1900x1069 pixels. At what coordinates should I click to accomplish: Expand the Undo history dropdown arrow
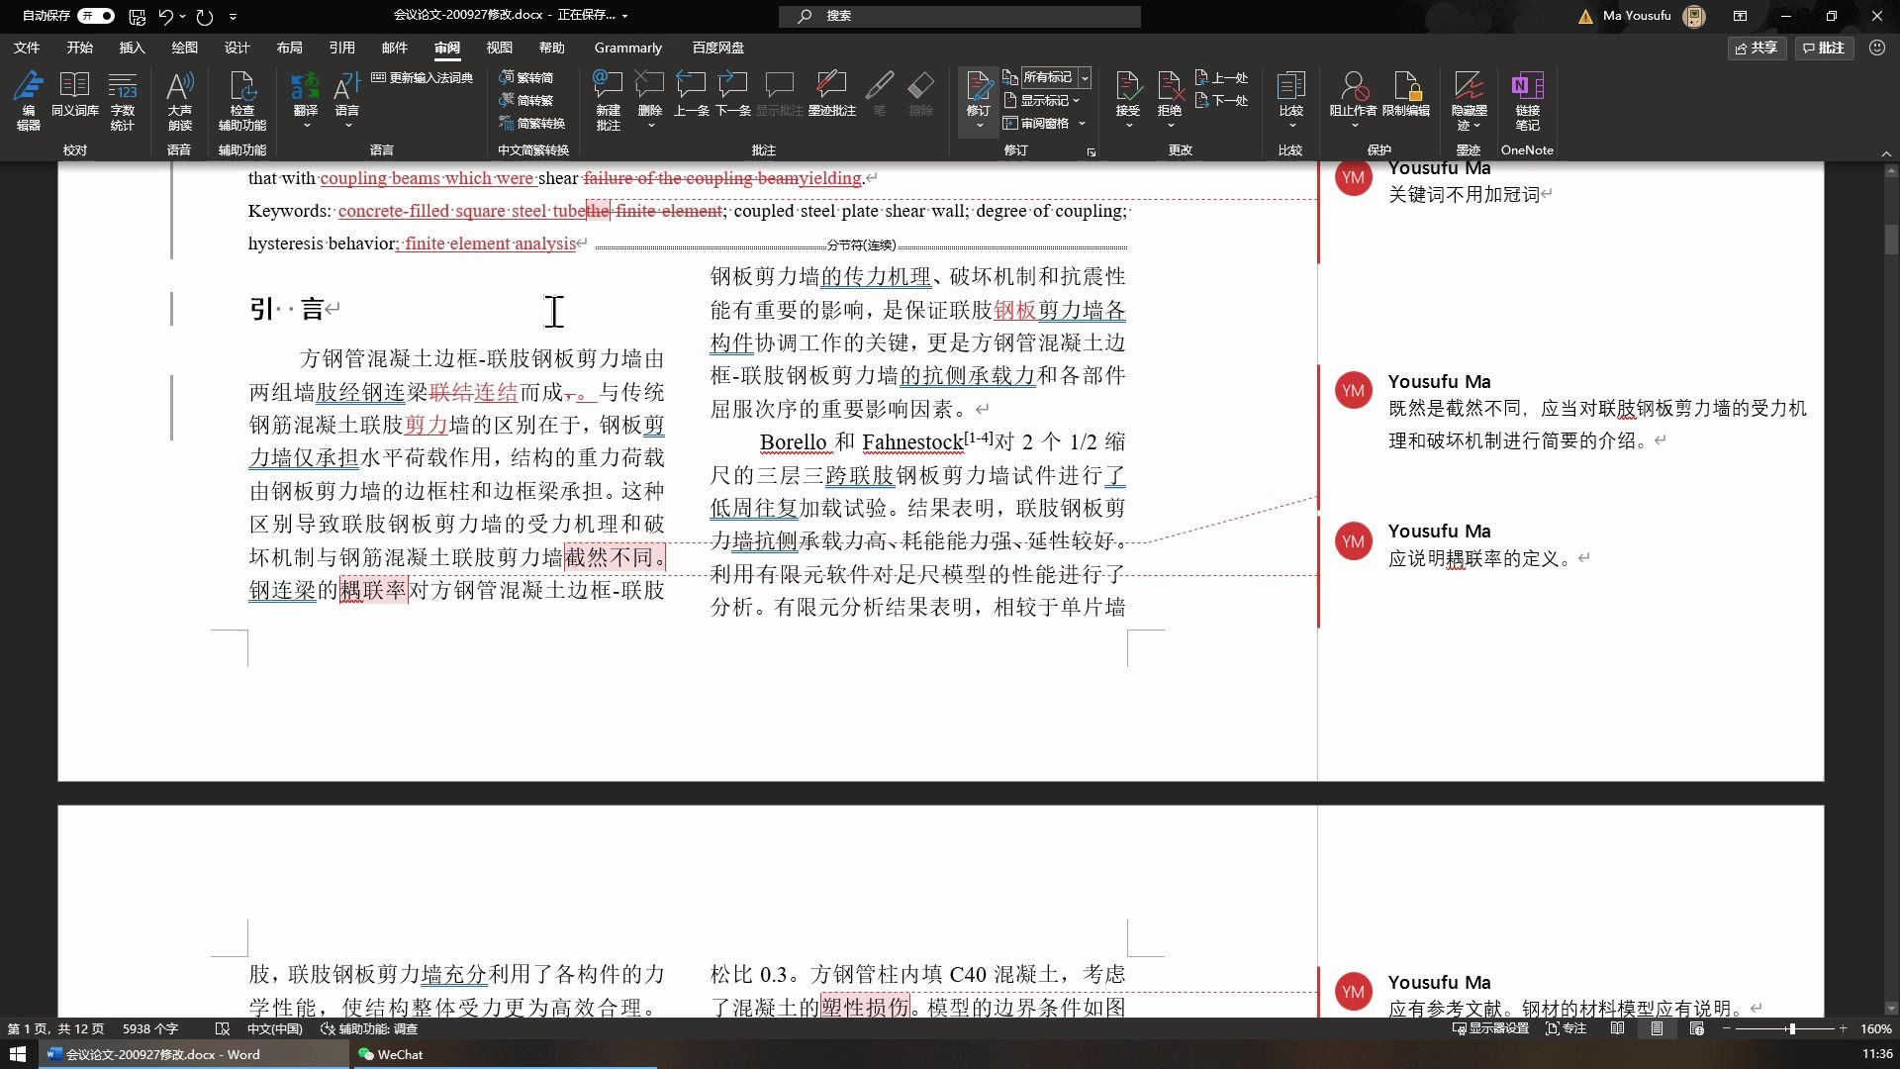182,16
